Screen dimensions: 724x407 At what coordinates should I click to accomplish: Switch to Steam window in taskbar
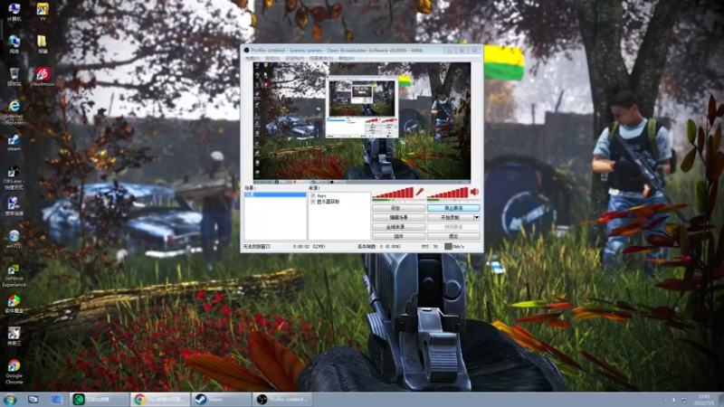(x=221, y=399)
